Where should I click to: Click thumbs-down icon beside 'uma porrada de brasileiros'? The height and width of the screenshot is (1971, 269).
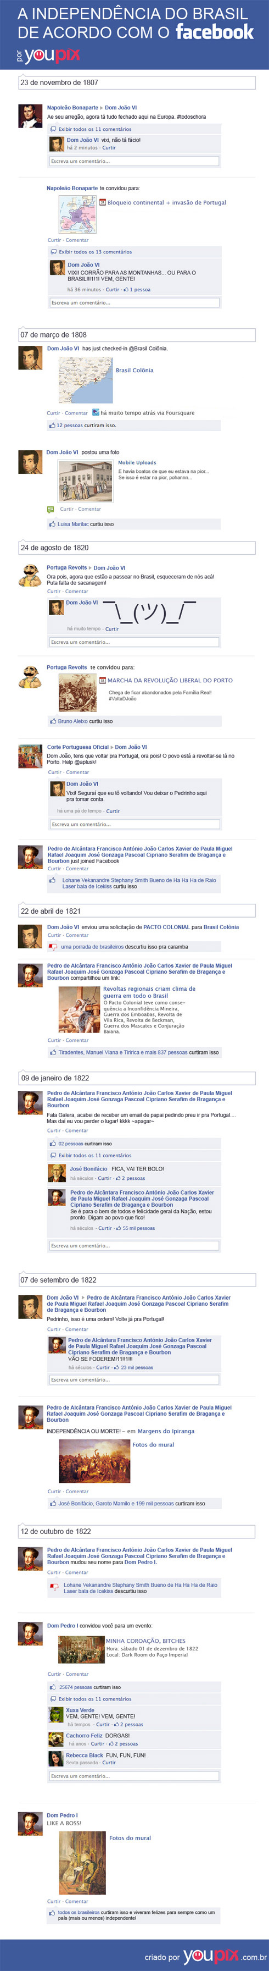(53, 947)
